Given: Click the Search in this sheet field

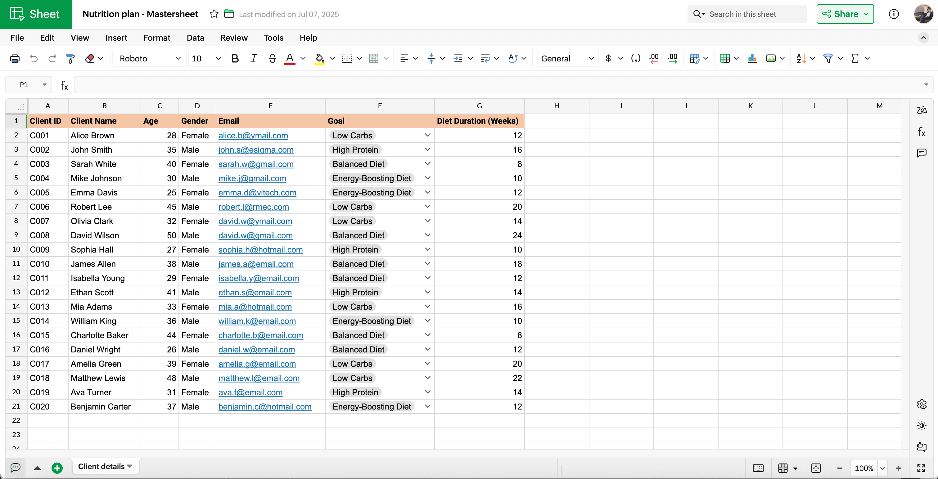Looking at the screenshot, I should [x=747, y=14].
